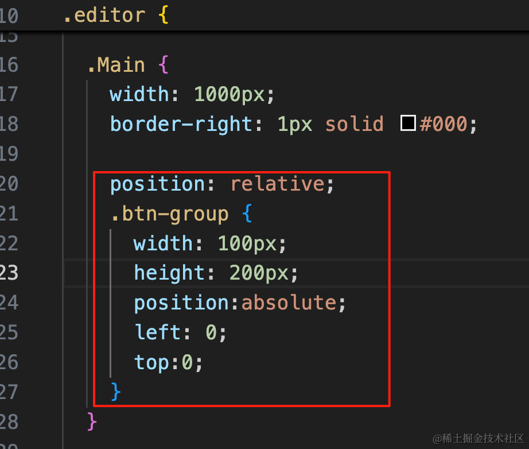Place cursor on 'relative' value

(x=278, y=184)
